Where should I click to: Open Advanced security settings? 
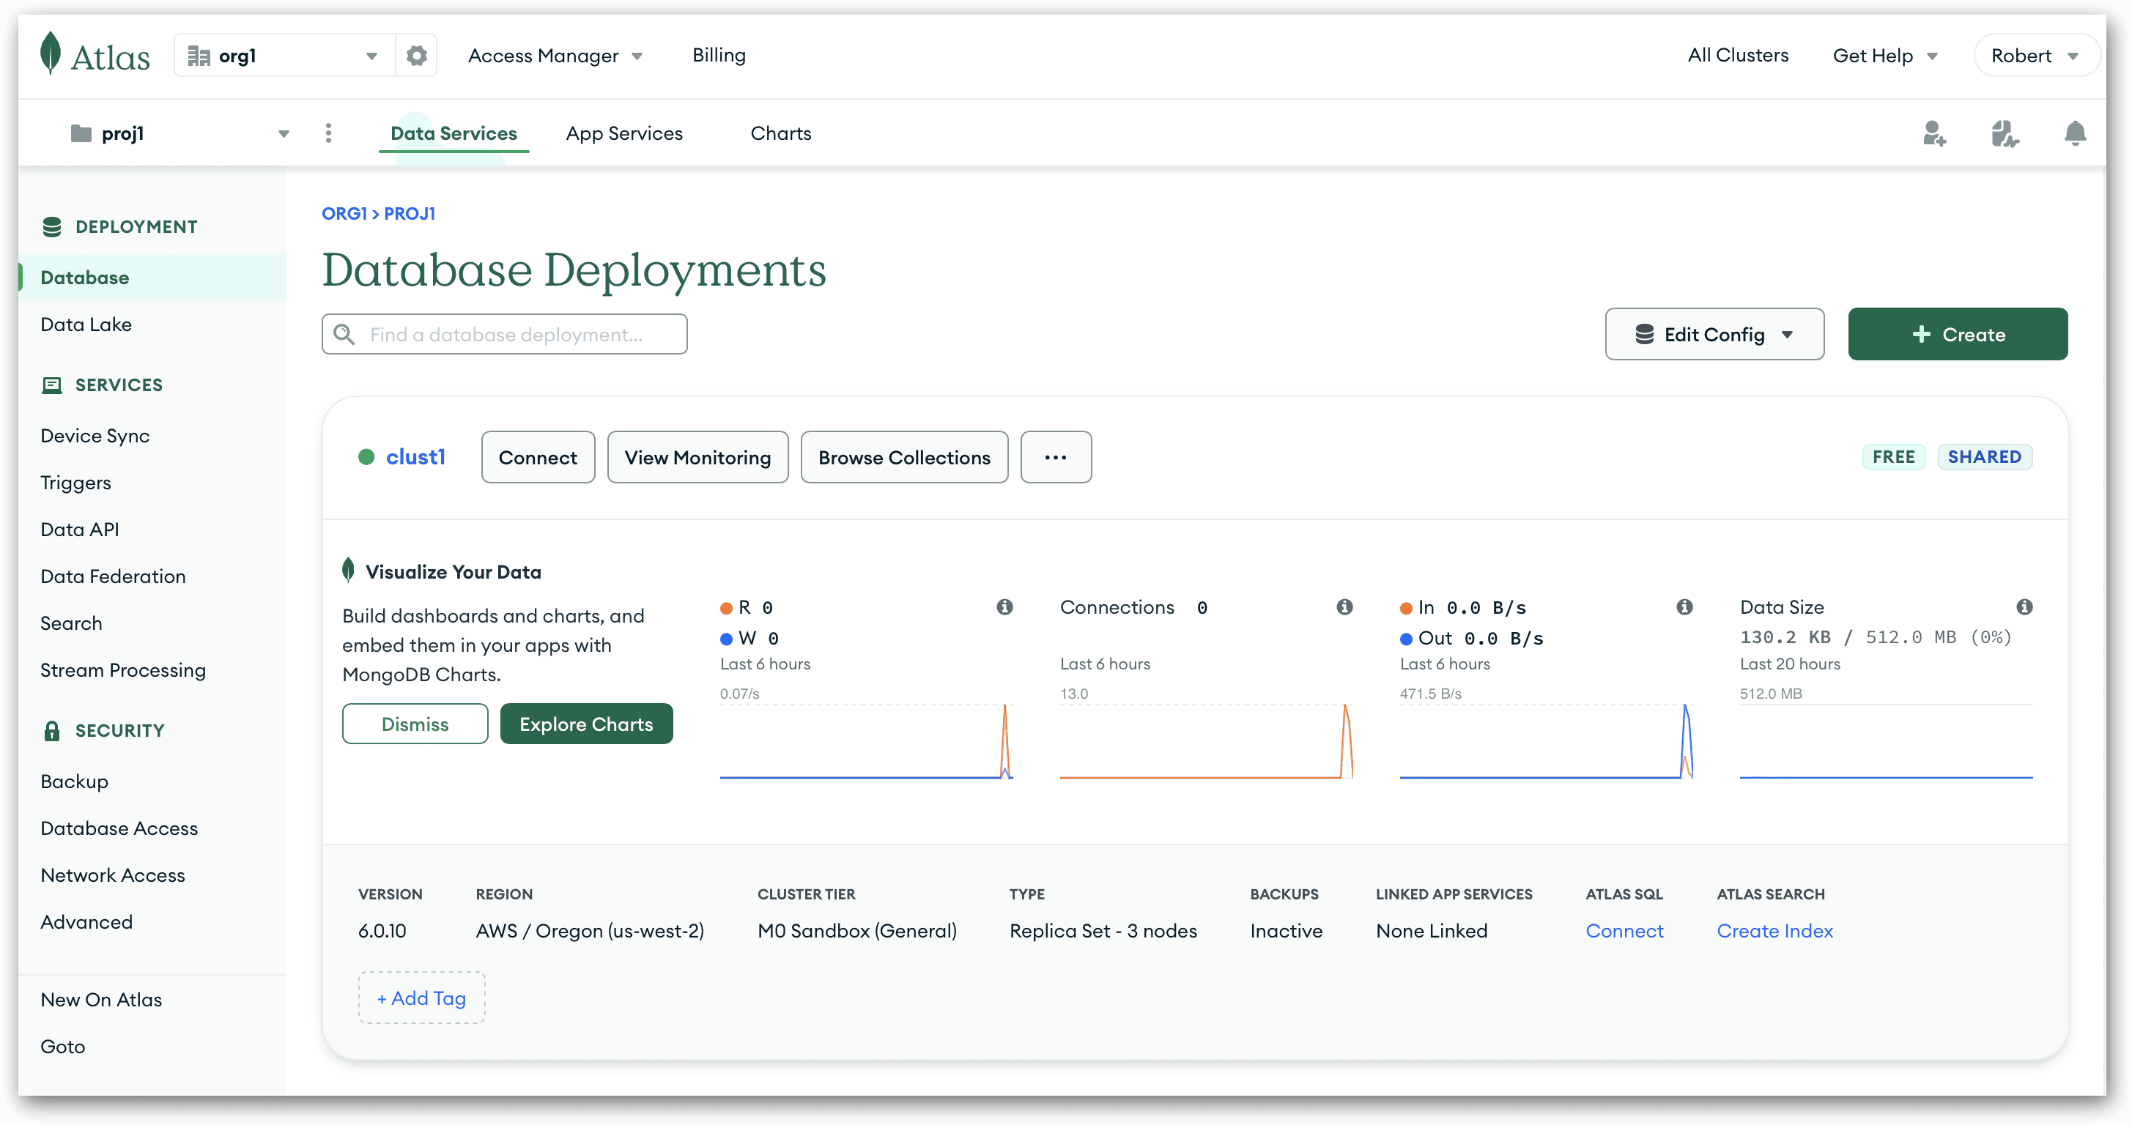pos(86,922)
